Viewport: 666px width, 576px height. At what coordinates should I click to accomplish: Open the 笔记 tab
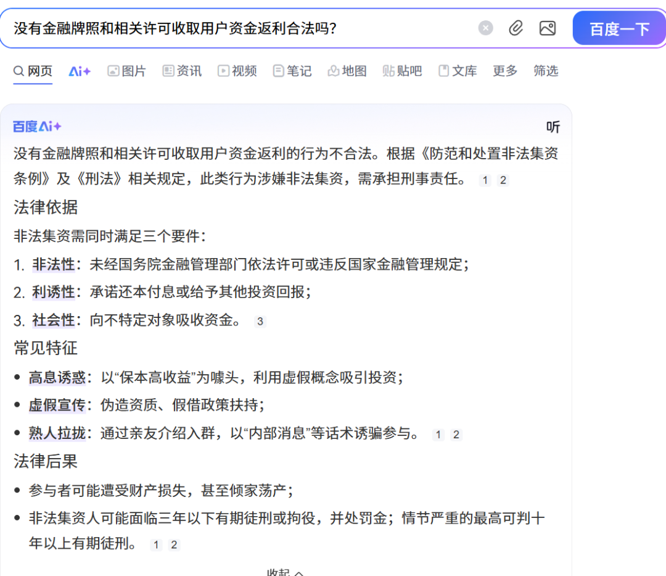[x=292, y=71]
